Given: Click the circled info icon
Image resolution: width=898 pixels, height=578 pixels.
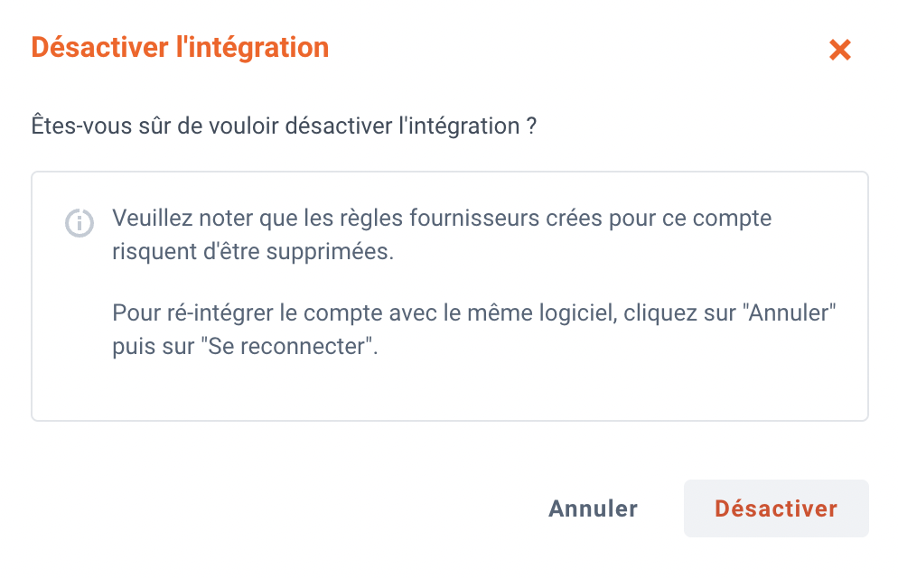Looking at the screenshot, I should pyautogui.click(x=79, y=222).
